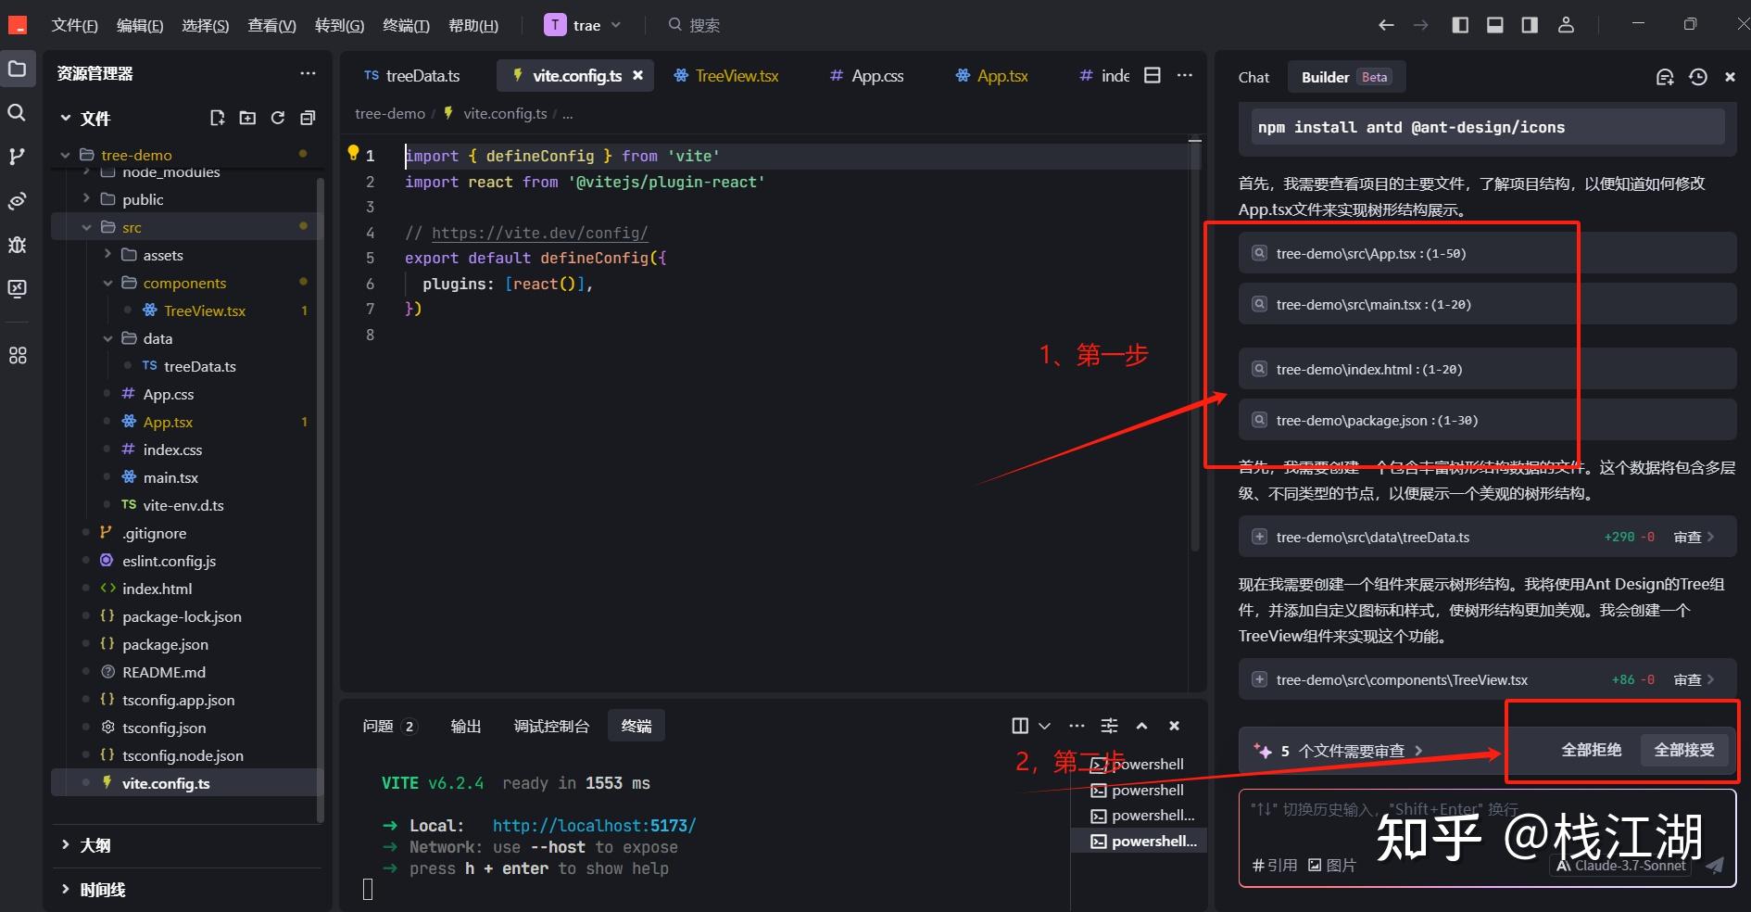The width and height of the screenshot is (1751, 912).
Task: Open package.json in the file tree
Action: 165,644
